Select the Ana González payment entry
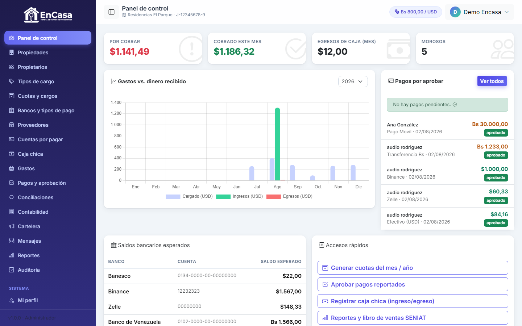The width and height of the screenshot is (522, 326). 447,128
